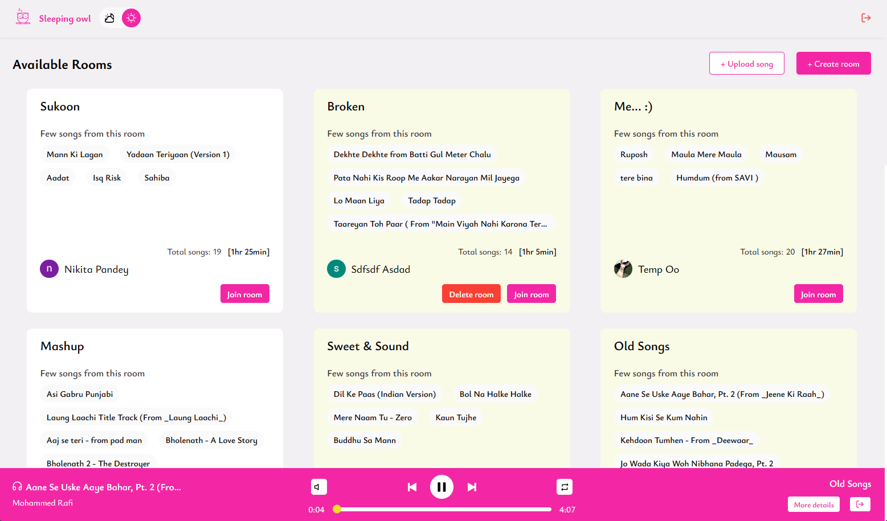Viewport: 887px width, 521px height.
Task: Join the Me... :) room
Action: pos(818,294)
